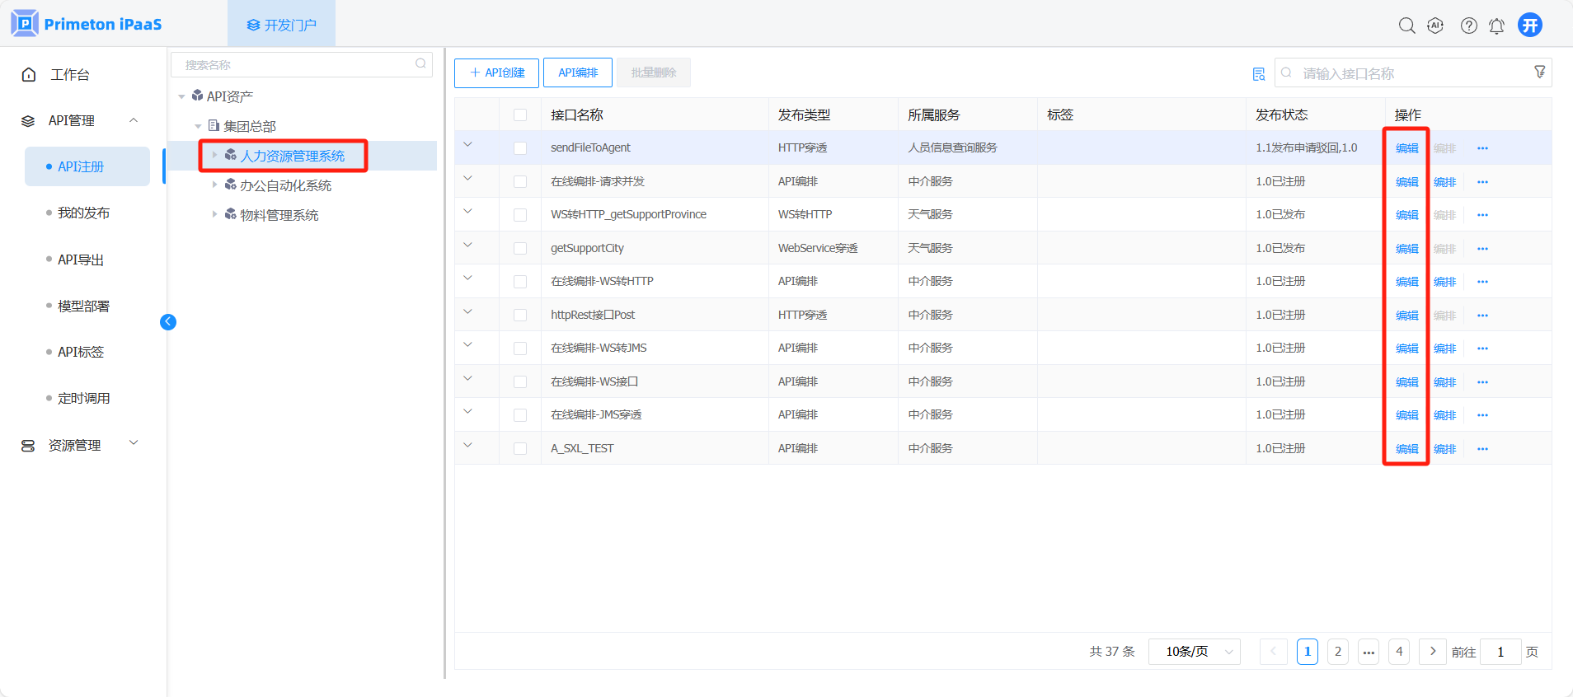This screenshot has height=697, width=1573.
Task: Expand the 办公自动化系统 tree node
Action: (x=215, y=185)
